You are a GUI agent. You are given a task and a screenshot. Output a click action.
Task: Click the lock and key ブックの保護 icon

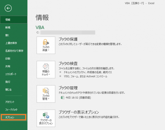(46, 42)
